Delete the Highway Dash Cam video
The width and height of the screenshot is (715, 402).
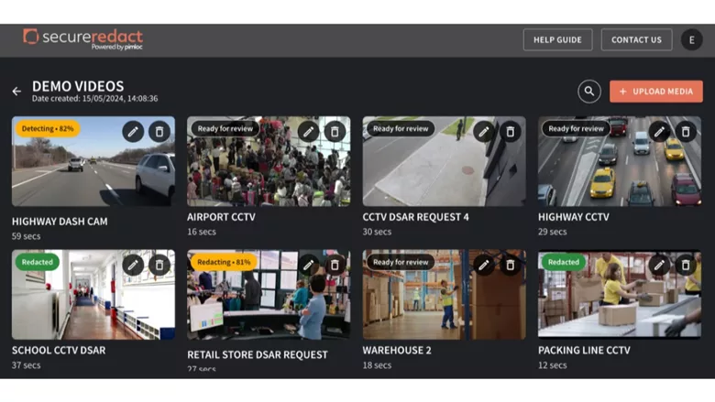(159, 132)
